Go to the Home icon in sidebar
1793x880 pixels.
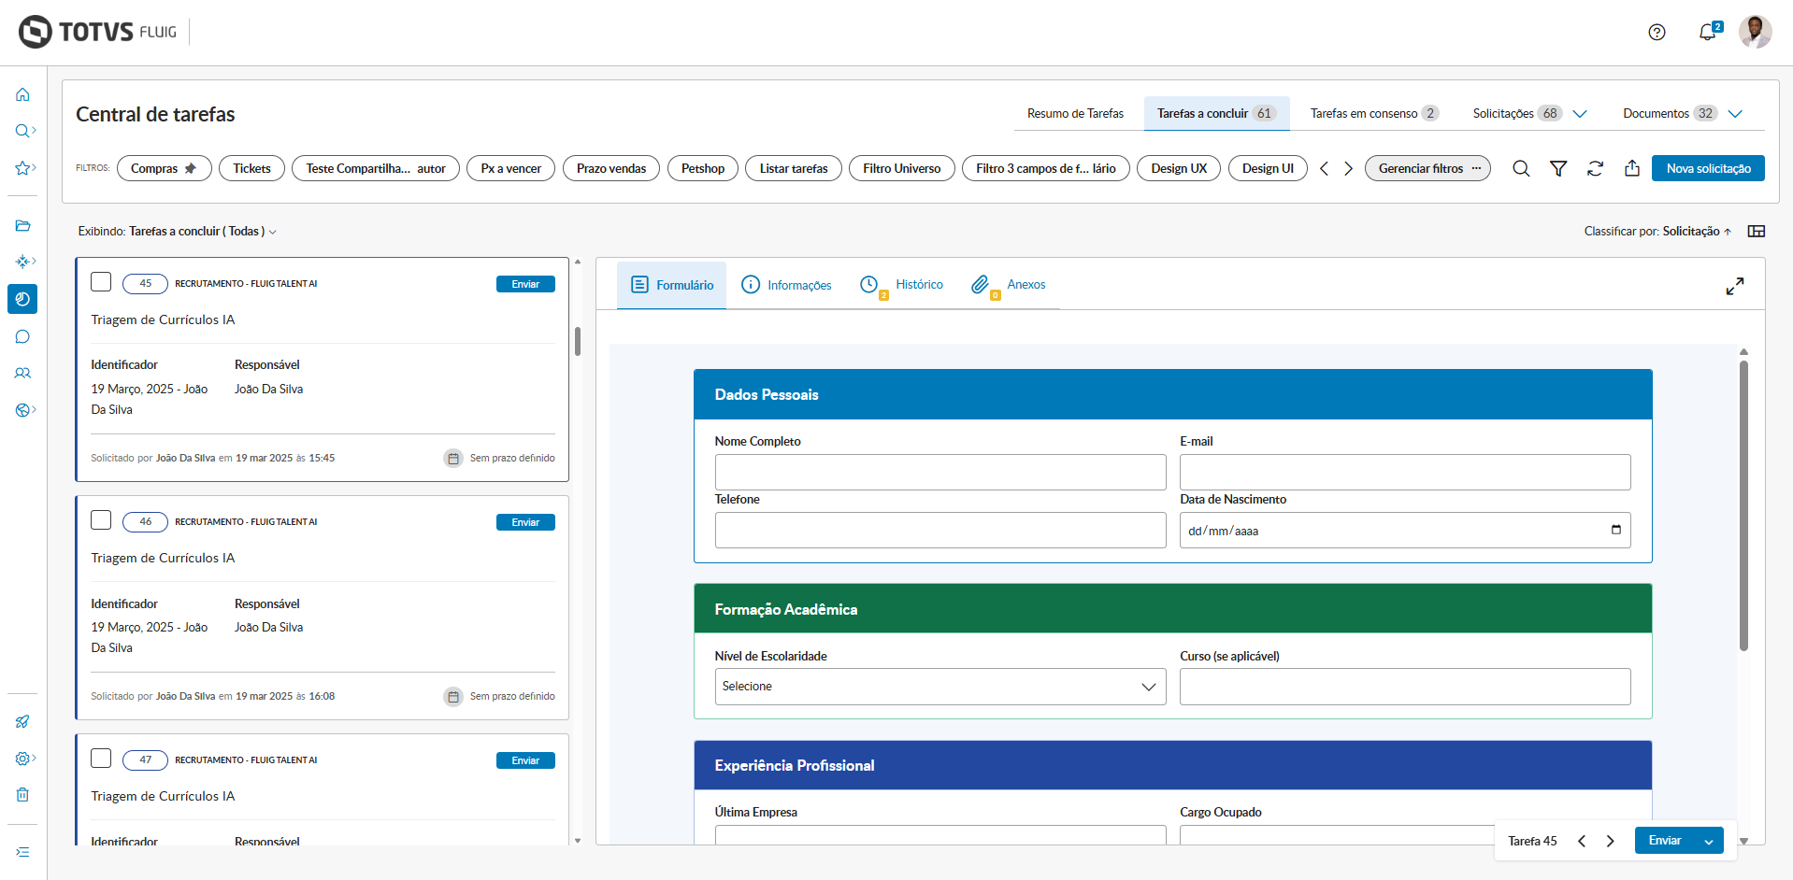22,94
